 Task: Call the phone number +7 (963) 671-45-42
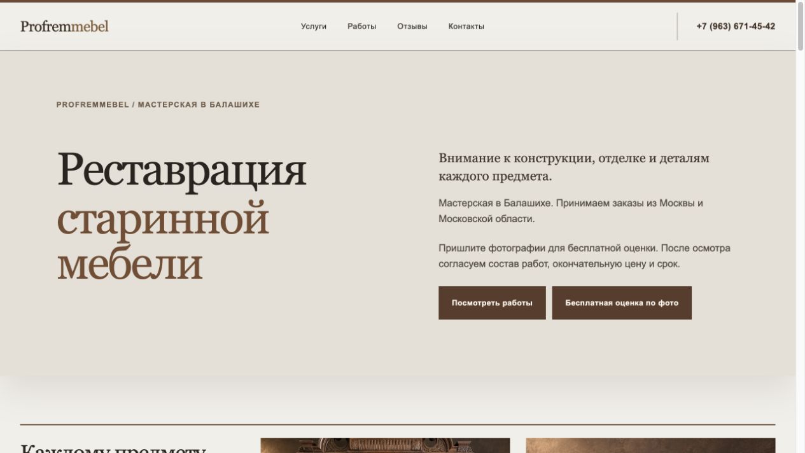[736, 26]
